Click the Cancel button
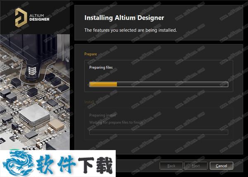 [221, 166]
